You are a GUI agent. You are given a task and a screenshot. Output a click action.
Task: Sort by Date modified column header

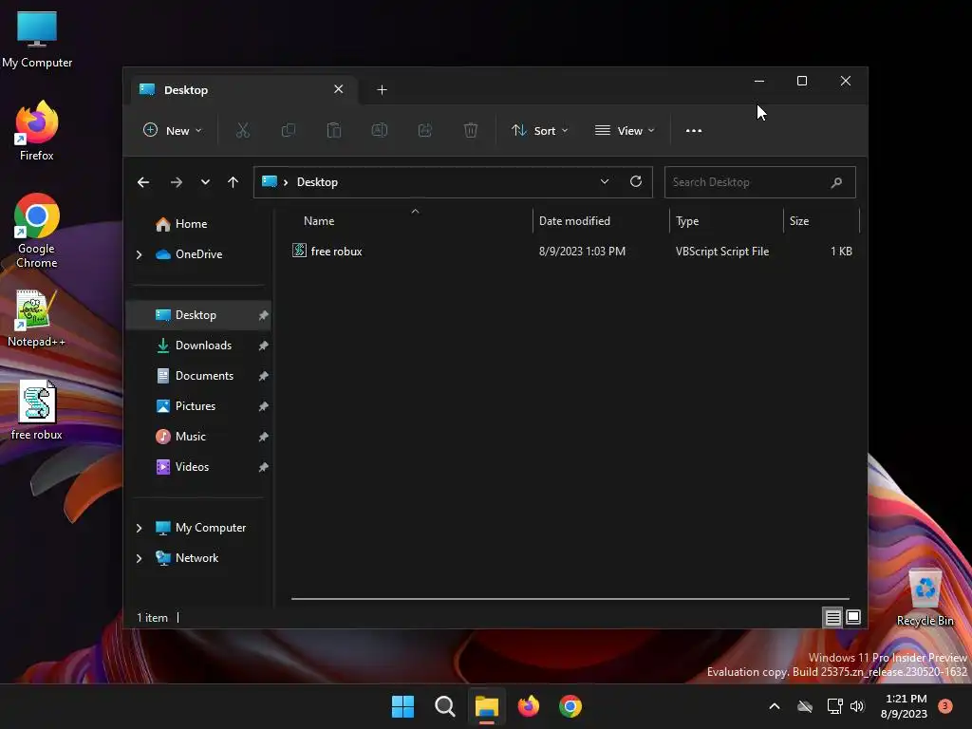coord(601,220)
